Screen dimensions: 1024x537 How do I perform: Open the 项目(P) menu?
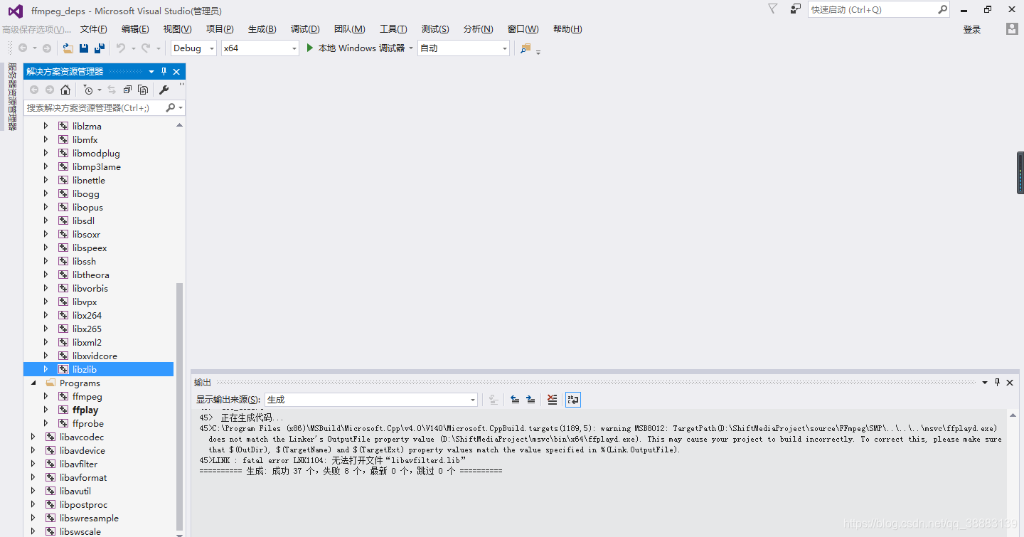220,29
